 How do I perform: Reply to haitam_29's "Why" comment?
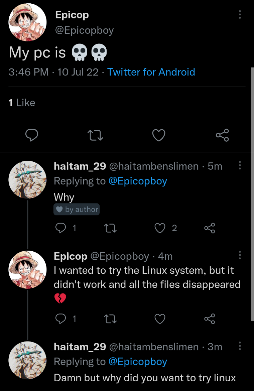coord(61,228)
